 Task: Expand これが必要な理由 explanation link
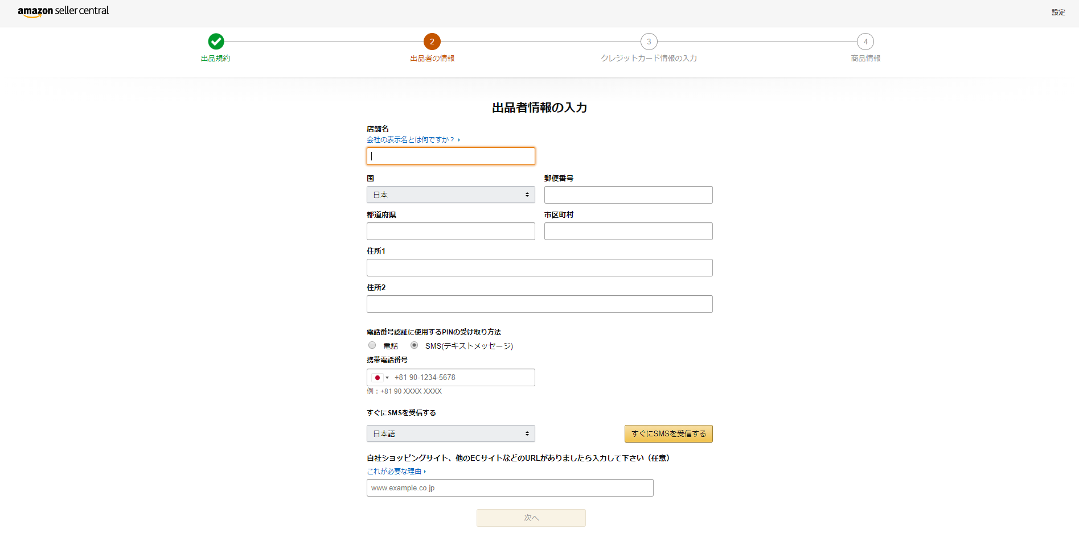pos(396,471)
